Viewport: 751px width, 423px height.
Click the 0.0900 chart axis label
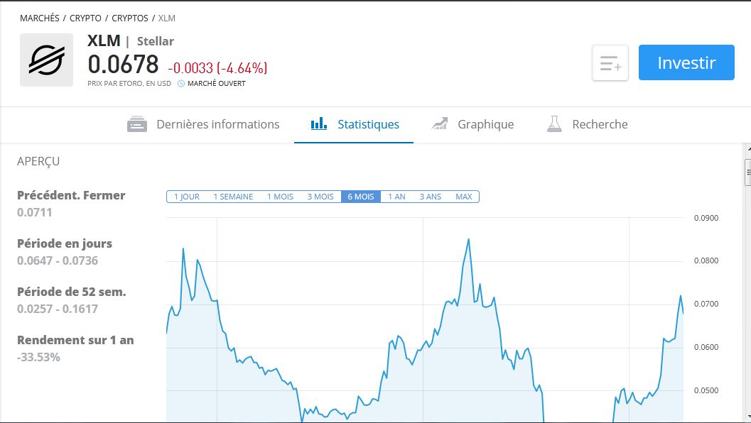point(706,218)
